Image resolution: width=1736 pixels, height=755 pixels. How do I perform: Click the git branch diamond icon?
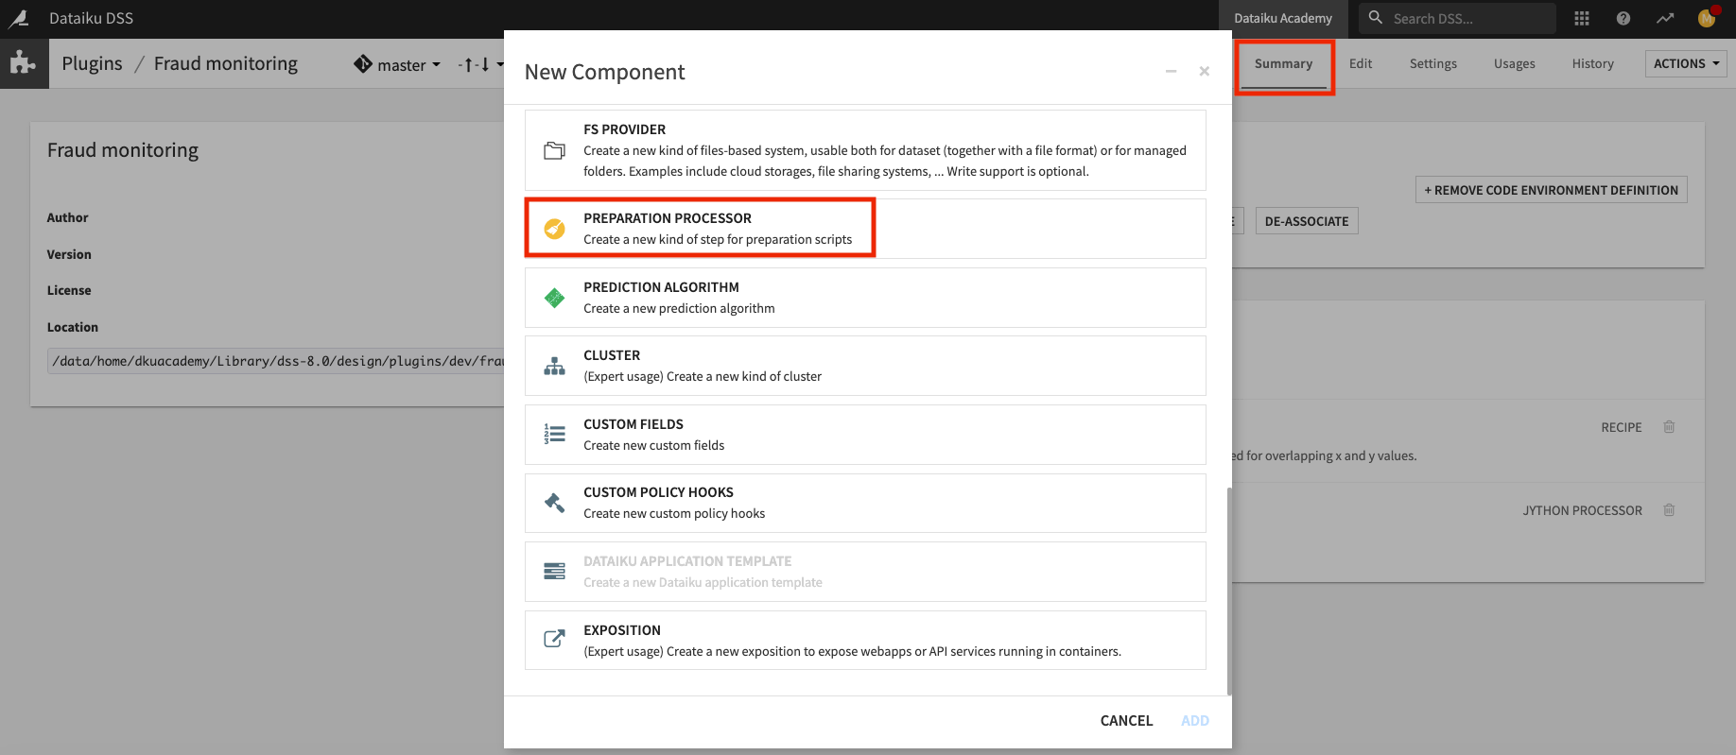point(363,63)
